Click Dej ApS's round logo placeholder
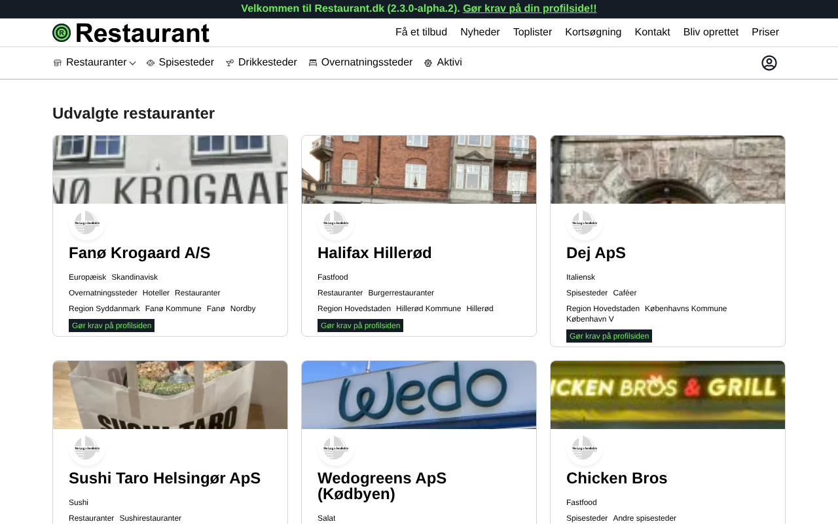 pos(585,223)
